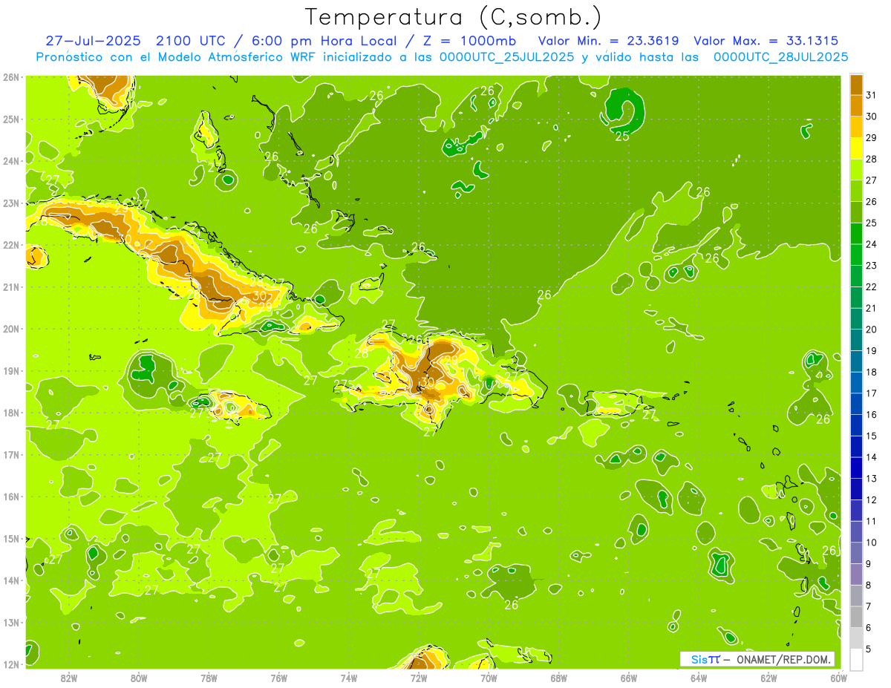Click the 70W longitude axis label
Image resolution: width=891 pixels, height=688 pixels.
coord(489,678)
